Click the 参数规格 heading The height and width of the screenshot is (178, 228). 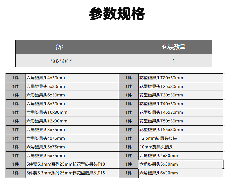pyautogui.click(x=117, y=14)
